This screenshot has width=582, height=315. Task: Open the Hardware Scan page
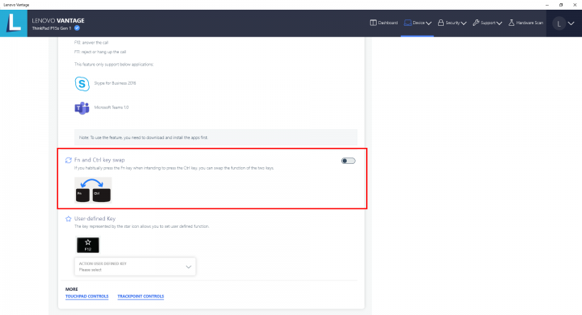tap(525, 23)
